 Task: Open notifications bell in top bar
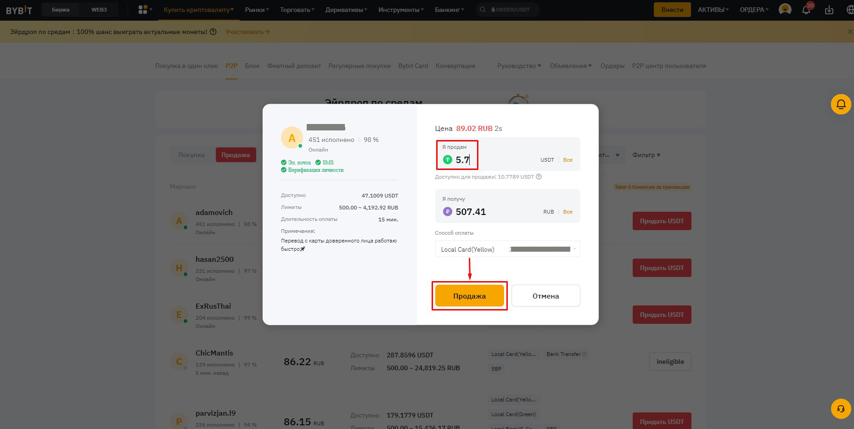tap(806, 9)
